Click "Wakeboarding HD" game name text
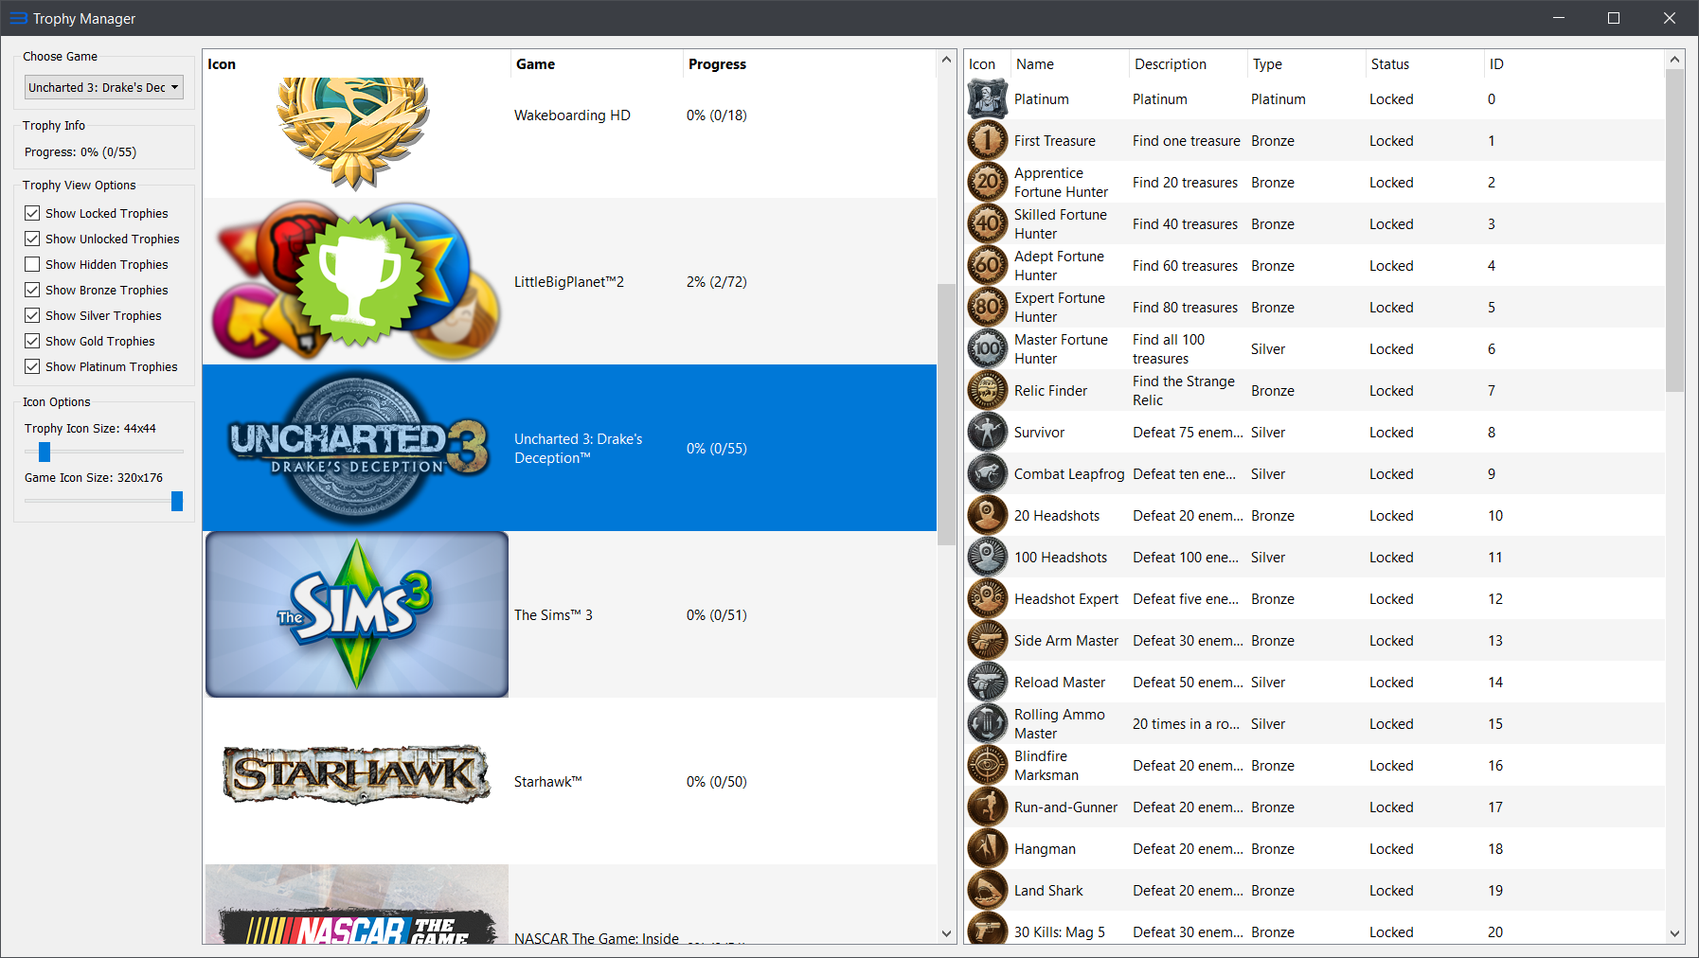Image resolution: width=1699 pixels, height=958 pixels. 572,115
